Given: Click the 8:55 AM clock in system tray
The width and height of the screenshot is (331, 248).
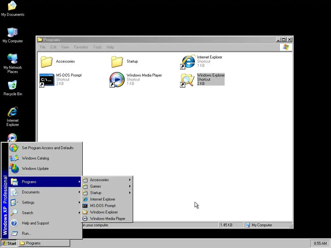Looking at the screenshot, I should tap(320, 243).
